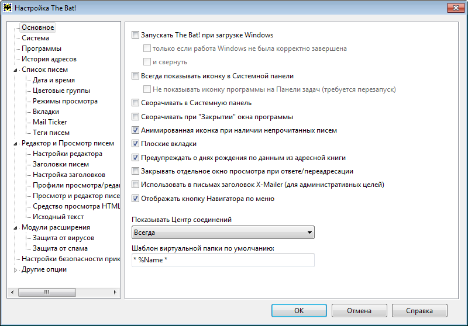The width and height of the screenshot is (468, 326).
Task: Select 'Список писем' tree item
Action: 45,70
